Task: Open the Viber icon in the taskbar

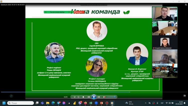Action: 80,103
